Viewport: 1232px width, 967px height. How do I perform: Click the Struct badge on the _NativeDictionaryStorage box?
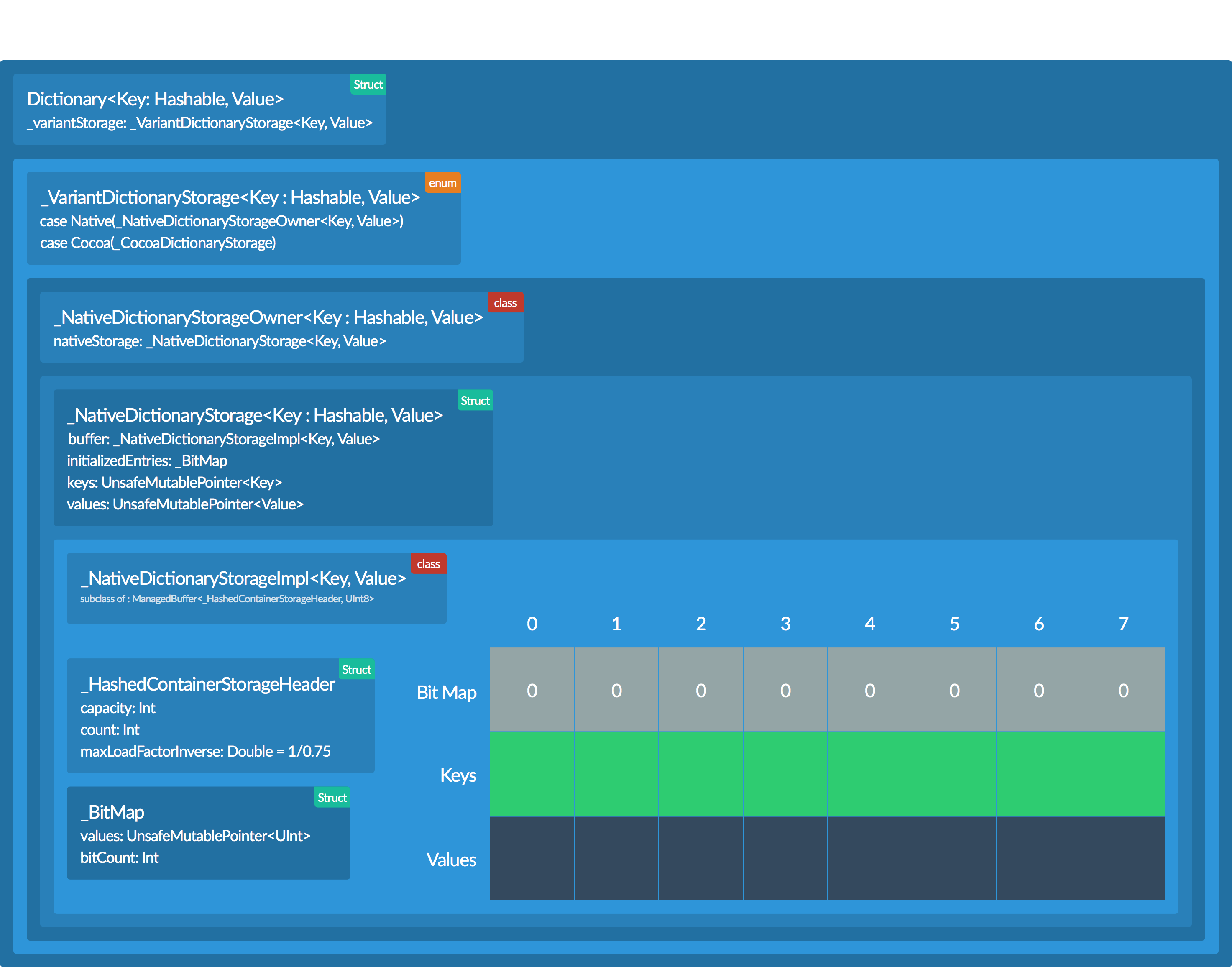(x=475, y=401)
